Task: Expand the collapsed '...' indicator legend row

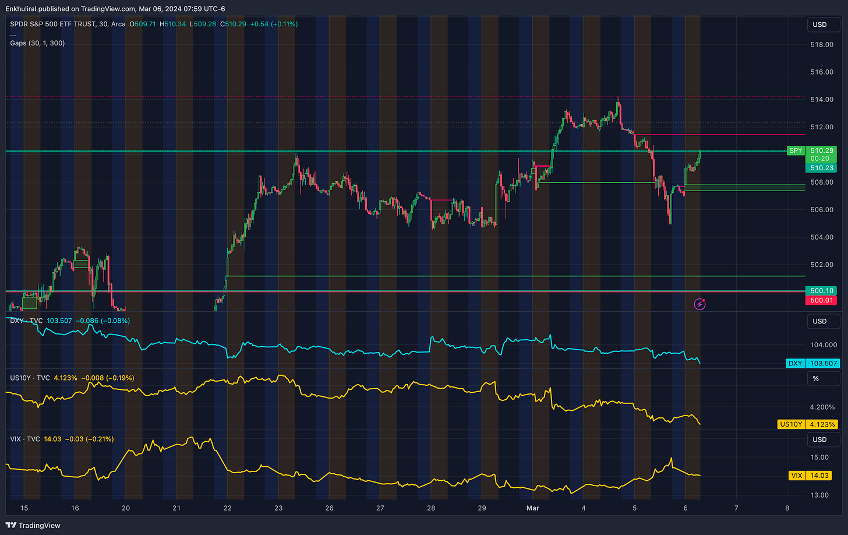Action: coord(13,34)
